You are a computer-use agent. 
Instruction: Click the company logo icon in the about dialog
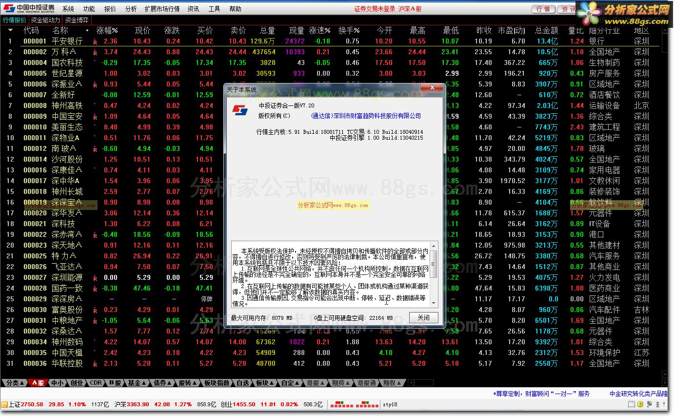(239, 110)
